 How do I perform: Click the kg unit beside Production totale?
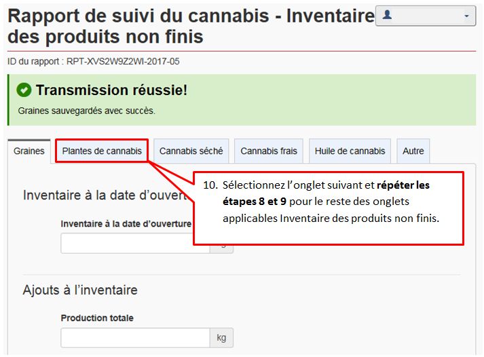click(x=221, y=337)
